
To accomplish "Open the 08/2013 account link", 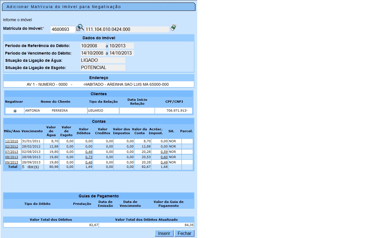I will point(11,157).
